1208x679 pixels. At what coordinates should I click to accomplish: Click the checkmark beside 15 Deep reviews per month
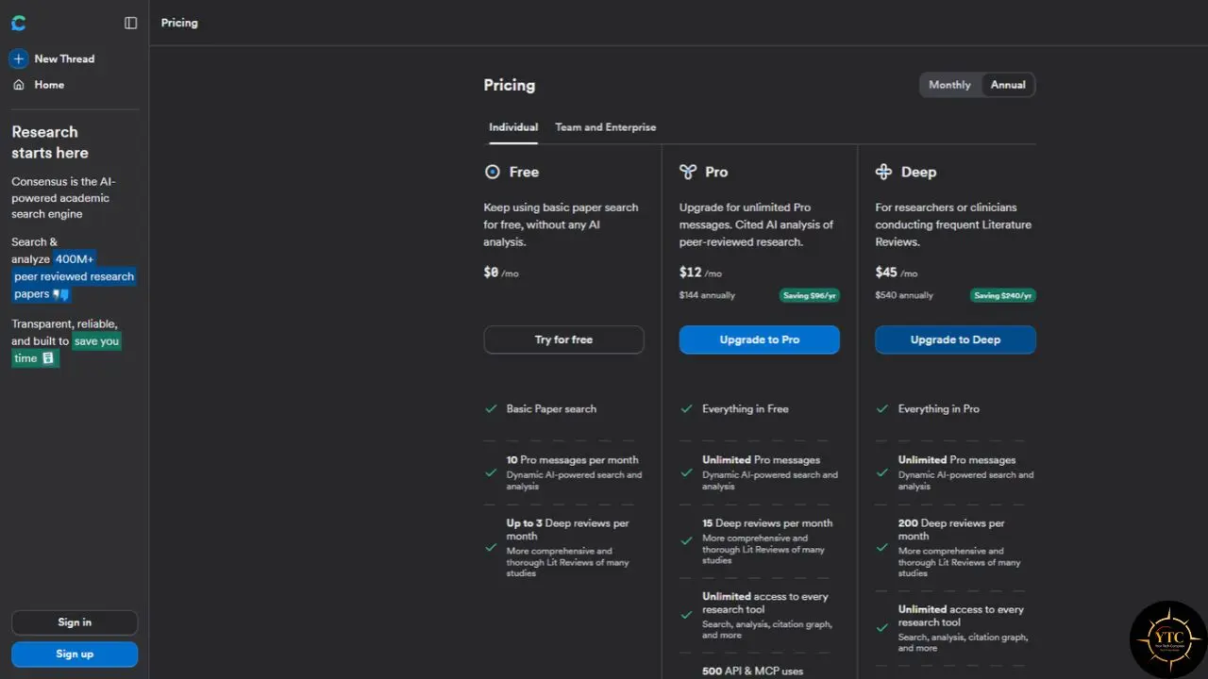pos(686,541)
